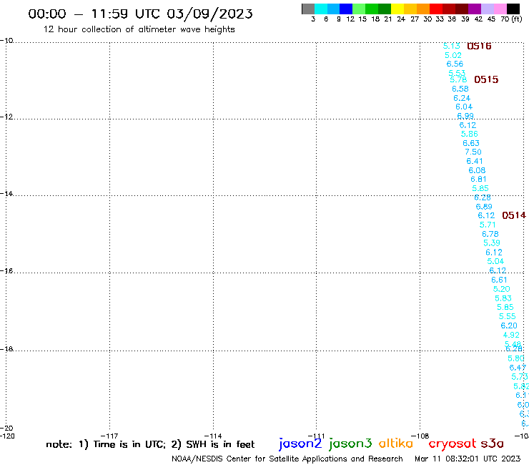
Task: Click the 0516 time marker
Action: click(479, 46)
